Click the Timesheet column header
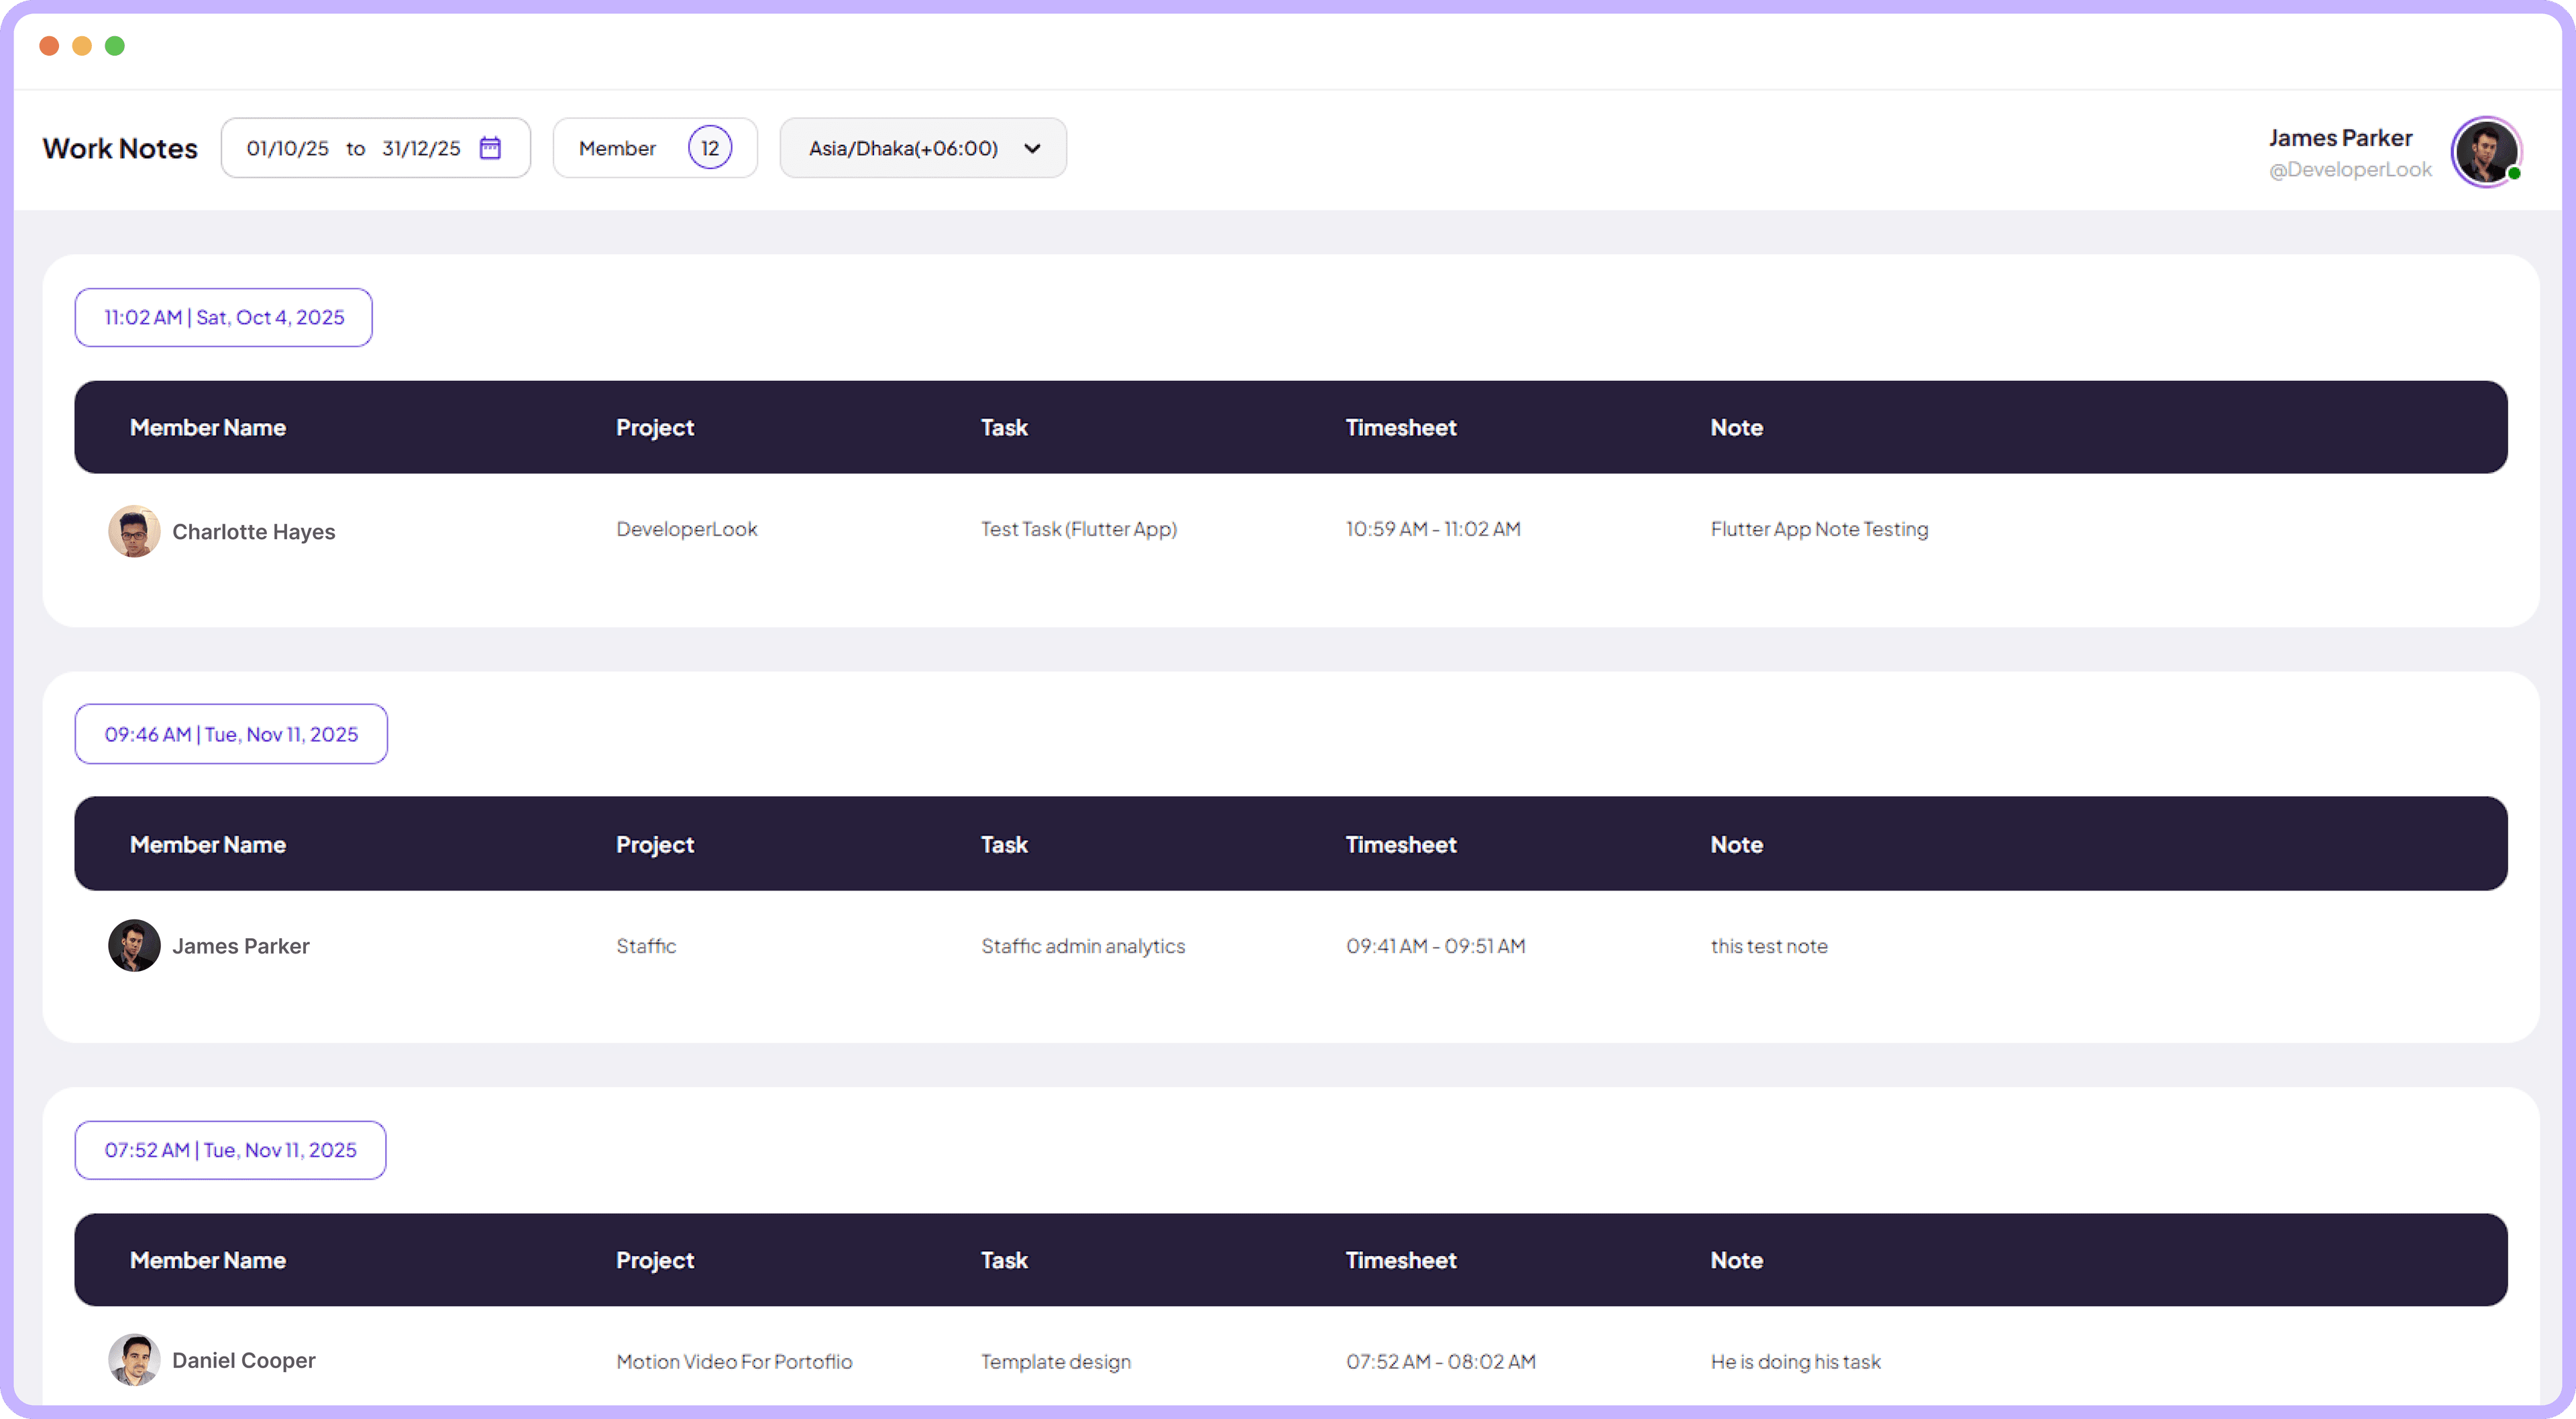2576x1419 pixels. (x=1400, y=427)
